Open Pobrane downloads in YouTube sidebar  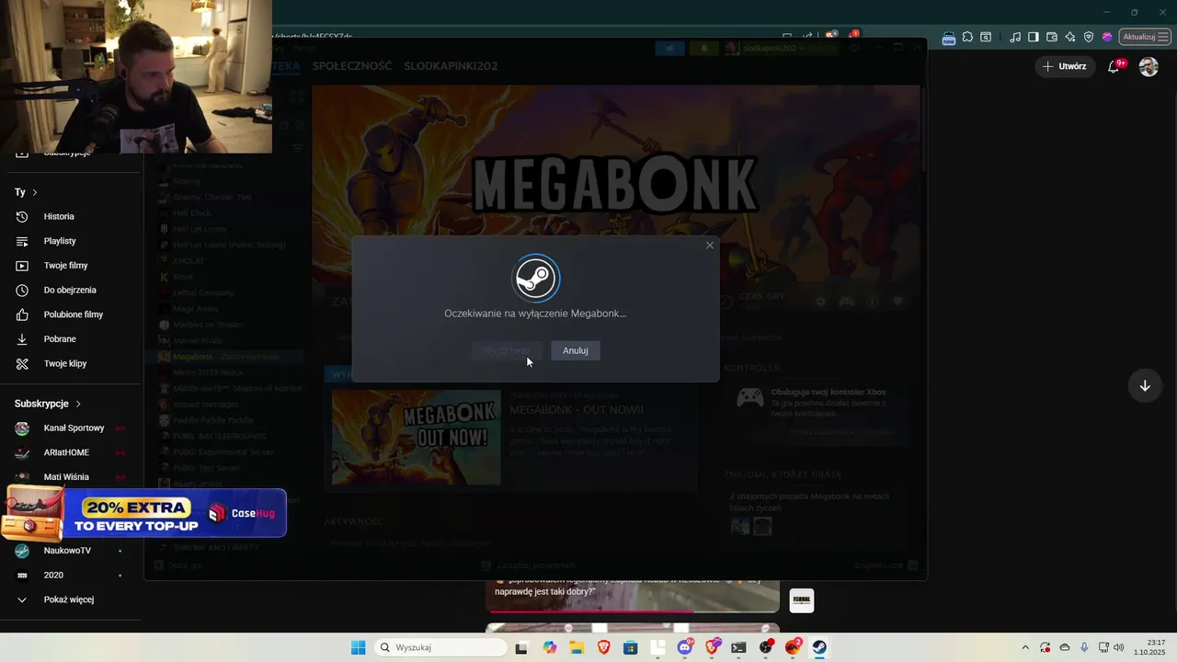[x=60, y=339]
